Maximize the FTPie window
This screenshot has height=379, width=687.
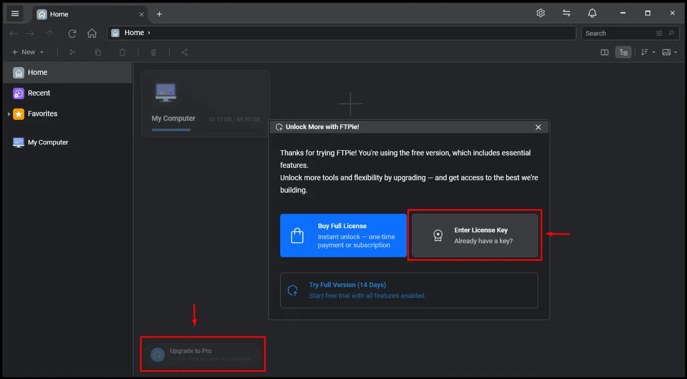click(x=648, y=13)
